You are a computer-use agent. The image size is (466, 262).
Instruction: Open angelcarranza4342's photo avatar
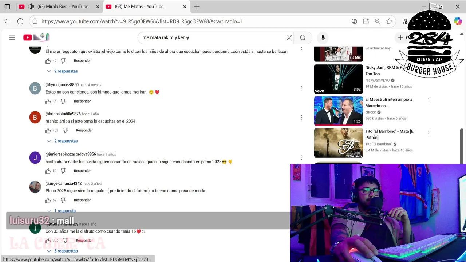[x=35, y=187]
